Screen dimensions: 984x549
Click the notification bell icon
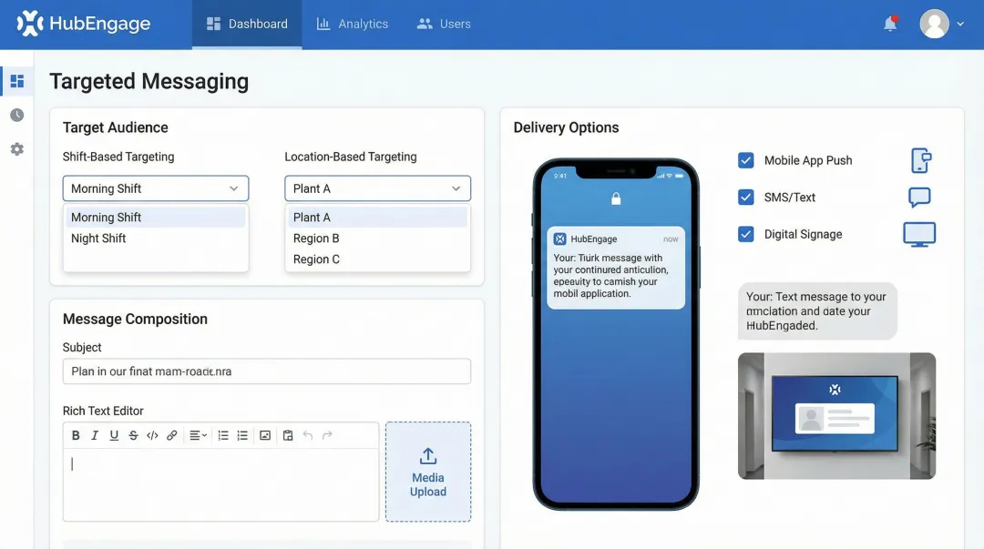tap(890, 24)
